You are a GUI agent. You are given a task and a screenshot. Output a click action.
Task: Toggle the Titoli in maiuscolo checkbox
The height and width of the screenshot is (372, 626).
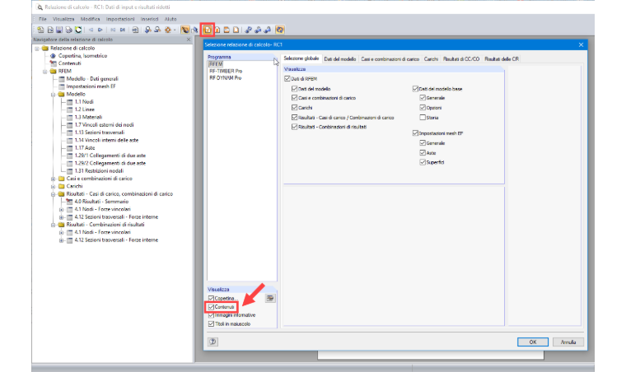211,323
